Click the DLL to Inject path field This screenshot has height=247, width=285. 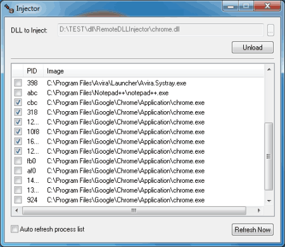(x=161, y=30)
